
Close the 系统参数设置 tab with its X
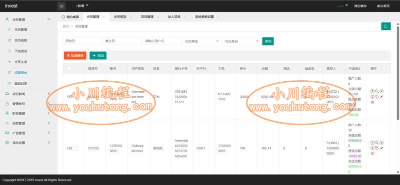[218, 16]
